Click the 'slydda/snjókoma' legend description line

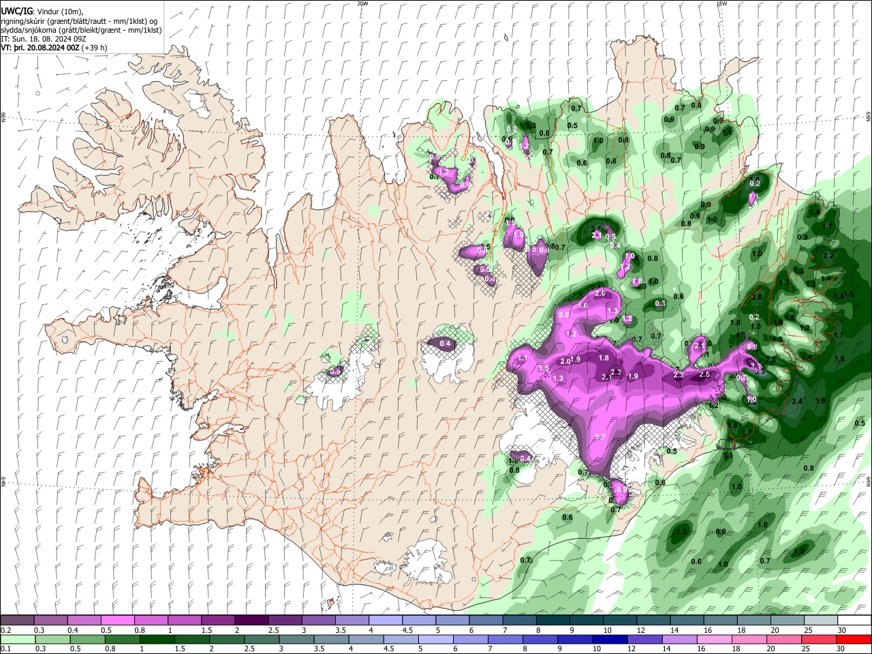tap(81, 30)
